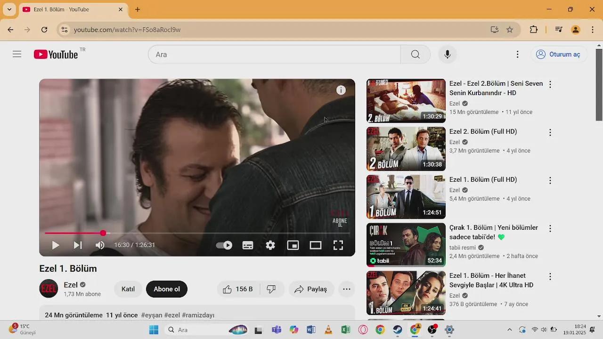
Task: Skip to next video with Next button
Action: (x=78, y=245)
